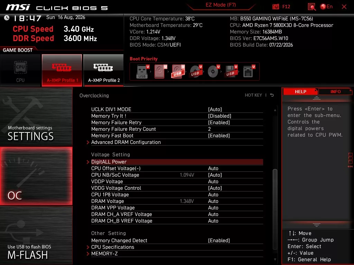The height and width of the screenshot is (265, 354).
Task: Click the Boot Priority heading
Action: point(143,59)
